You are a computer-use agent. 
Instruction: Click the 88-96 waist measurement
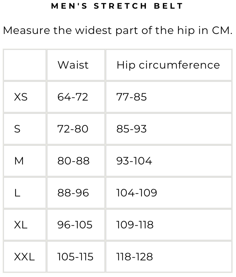73,193
